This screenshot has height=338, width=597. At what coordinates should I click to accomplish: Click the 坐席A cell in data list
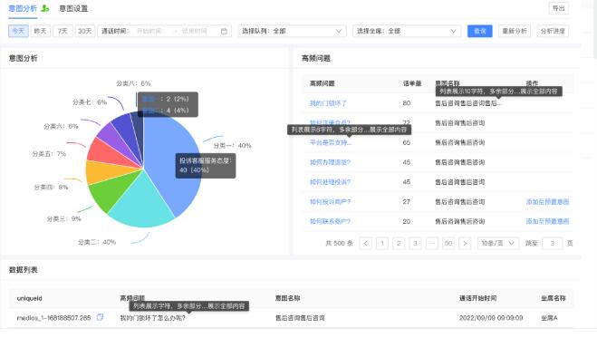(x=549, y=318)
